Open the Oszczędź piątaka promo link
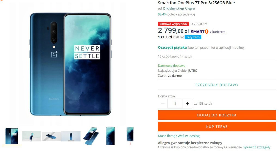This screenshot has width=279, height=151. click(x=172, y=47)
